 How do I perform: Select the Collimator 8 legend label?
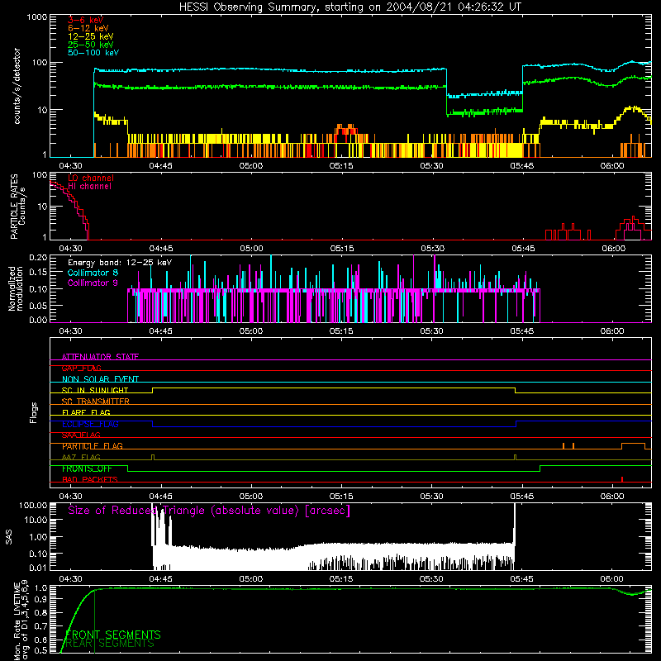point(93,273)
